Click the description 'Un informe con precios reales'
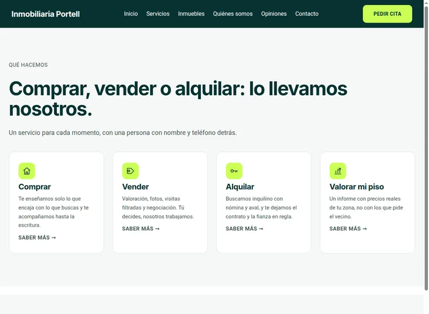 click(x=366, y=207)
